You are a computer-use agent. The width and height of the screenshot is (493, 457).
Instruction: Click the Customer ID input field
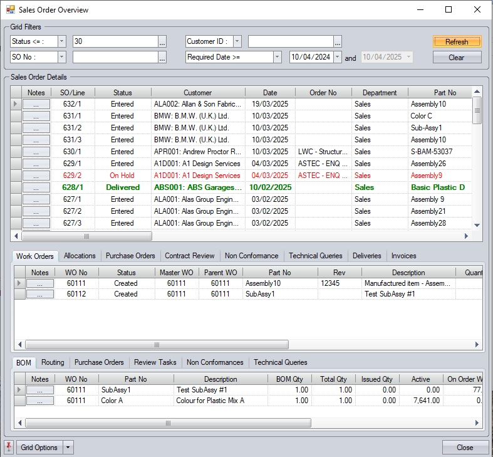click(x=290, y=42)
